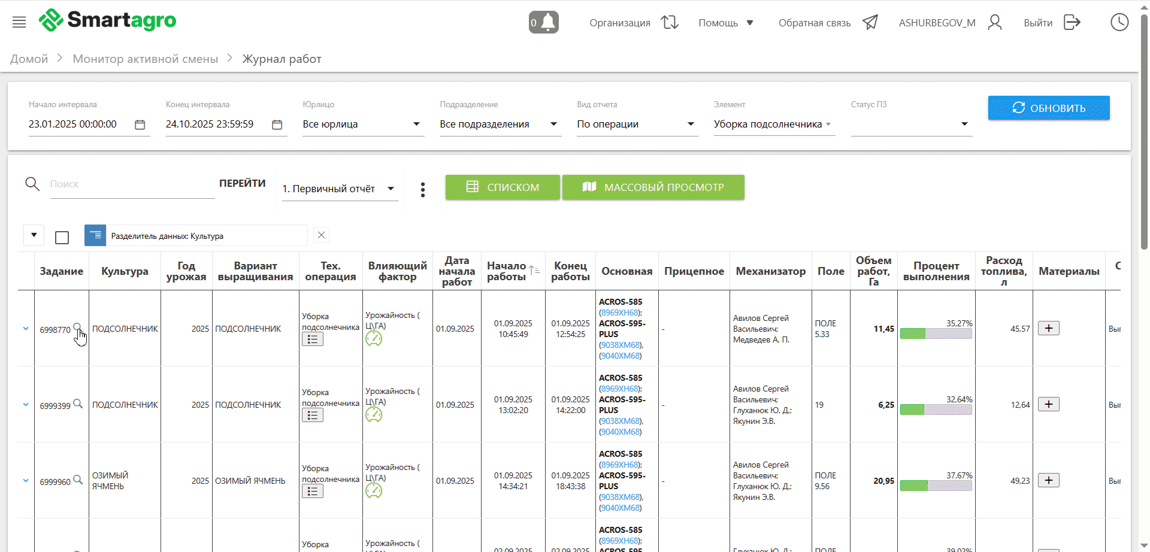Expand the row for task 6999960
The width and height of the screenshot is (1150, 552).
pyautogui.click(x=26, y=480)
